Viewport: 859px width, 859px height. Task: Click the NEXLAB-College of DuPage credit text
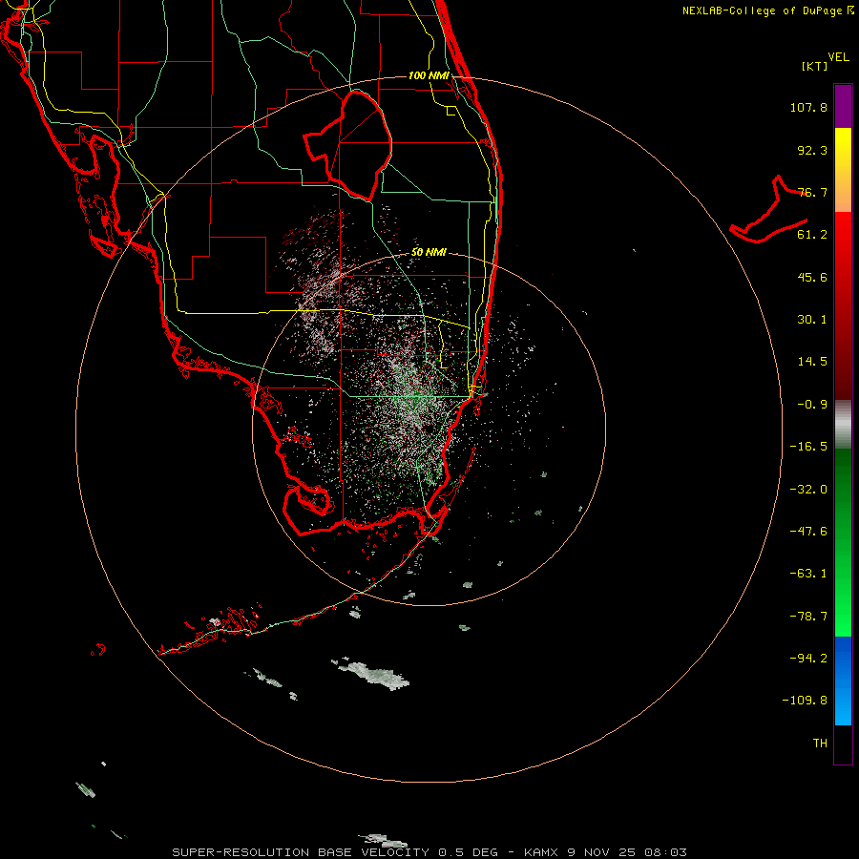[768, 10]
